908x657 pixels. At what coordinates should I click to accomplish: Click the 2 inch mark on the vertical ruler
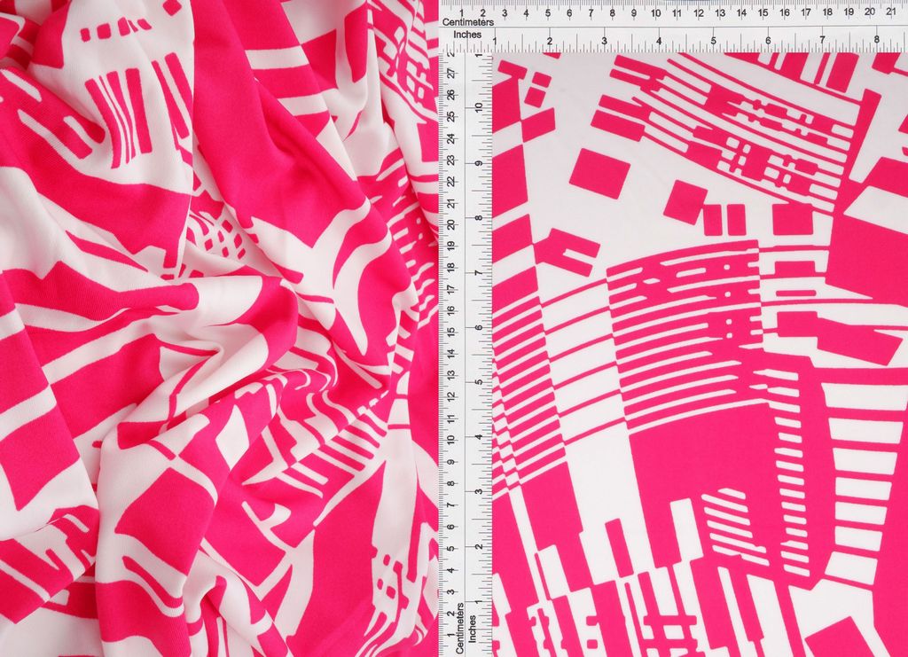pyautogui.click(x=479, y=547)
